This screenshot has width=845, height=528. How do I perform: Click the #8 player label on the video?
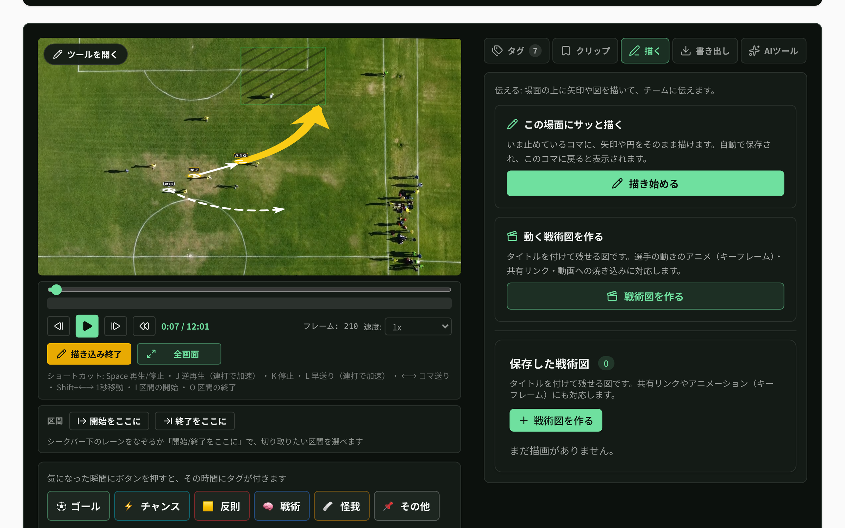click(169, 184)
